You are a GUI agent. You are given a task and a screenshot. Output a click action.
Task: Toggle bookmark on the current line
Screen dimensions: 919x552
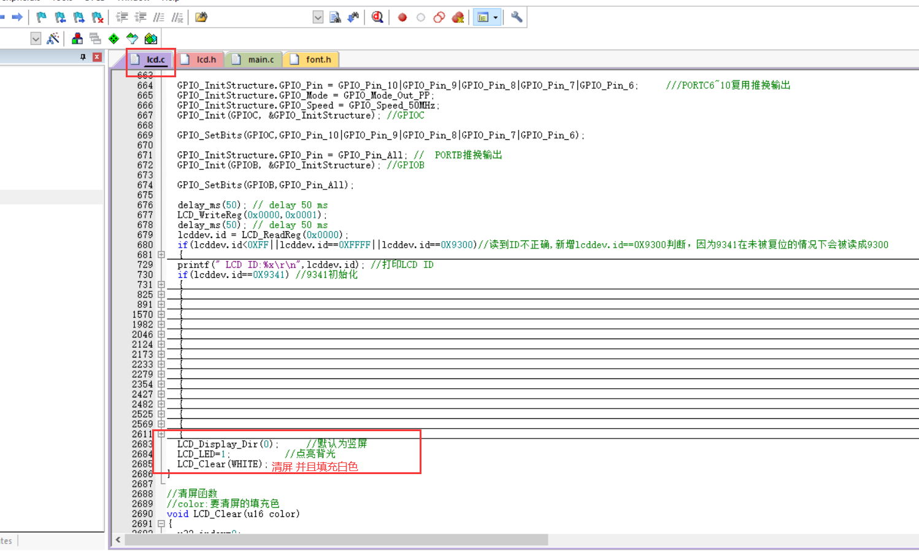tap(41, 17)
